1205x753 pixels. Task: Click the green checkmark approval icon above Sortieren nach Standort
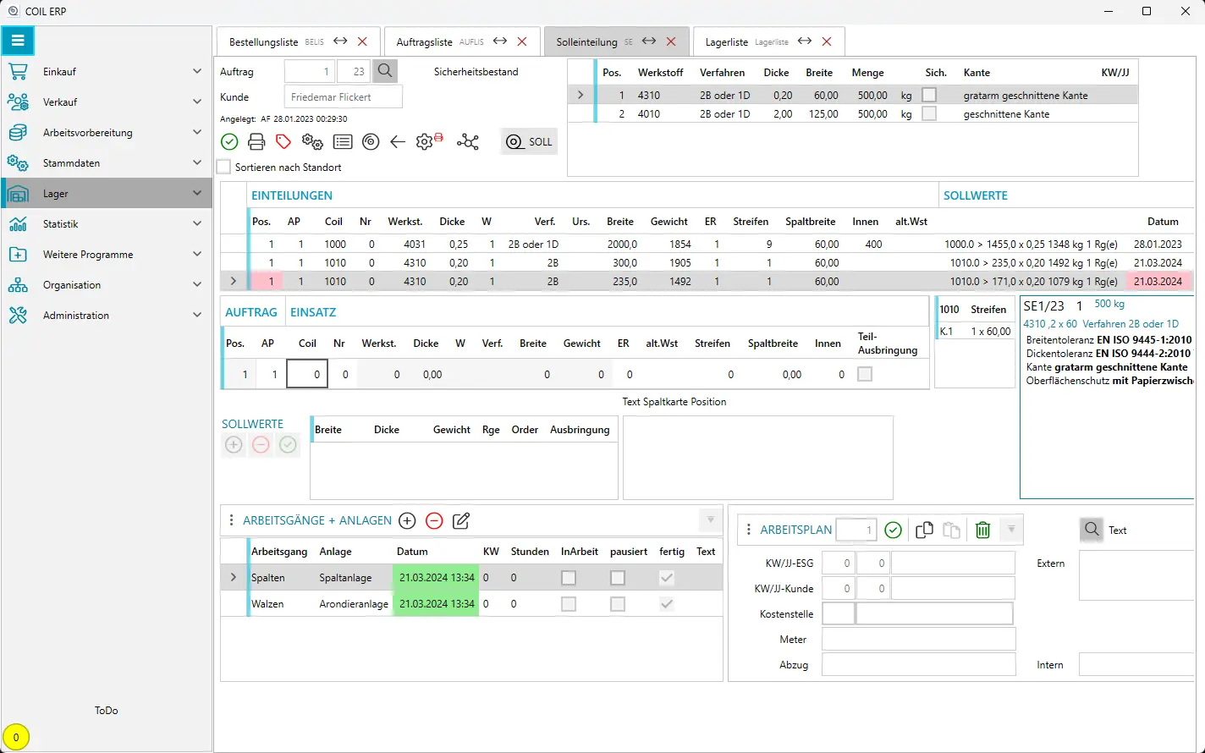[228, 141]
